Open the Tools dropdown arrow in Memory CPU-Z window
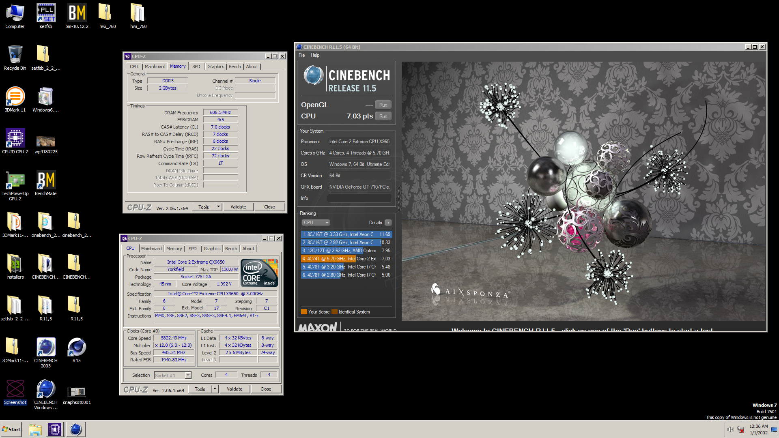This screenshot has width=779, height=438. (218, 207)
